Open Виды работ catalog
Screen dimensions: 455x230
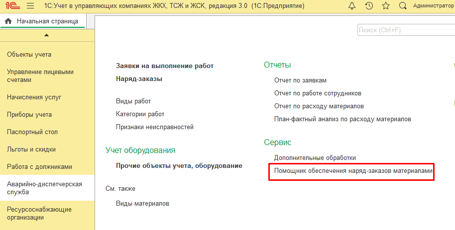point(133,101)
